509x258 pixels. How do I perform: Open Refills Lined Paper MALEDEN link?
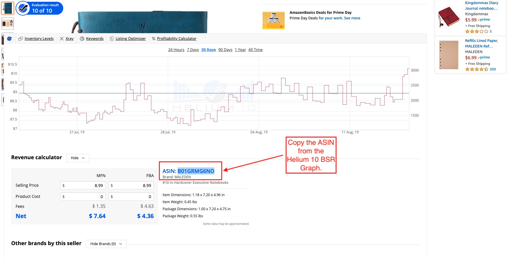coord(482,43)
